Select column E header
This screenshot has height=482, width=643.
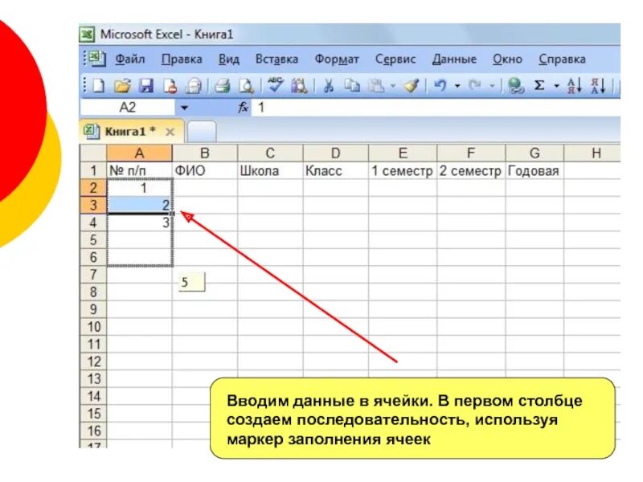(403, 153)
